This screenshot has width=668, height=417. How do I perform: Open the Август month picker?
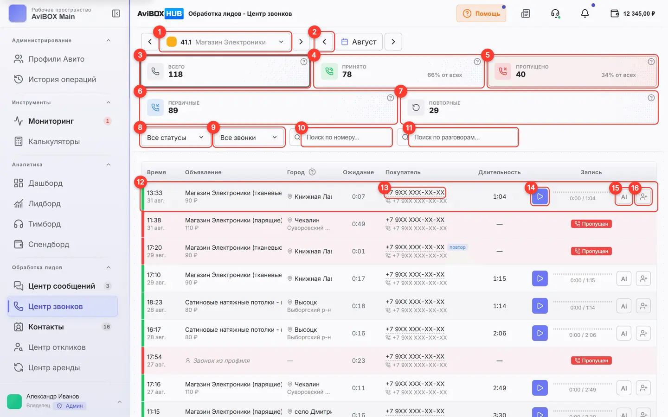pos(359,42)
